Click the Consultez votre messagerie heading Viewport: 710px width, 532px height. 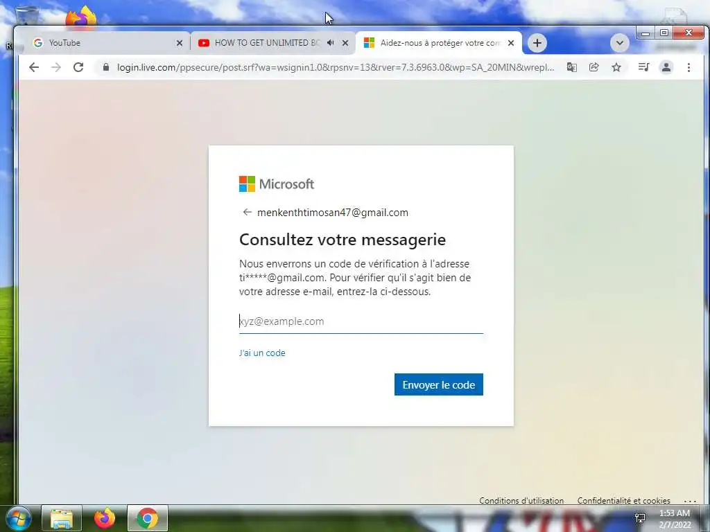pyautogui.click(x=343, y=239)
